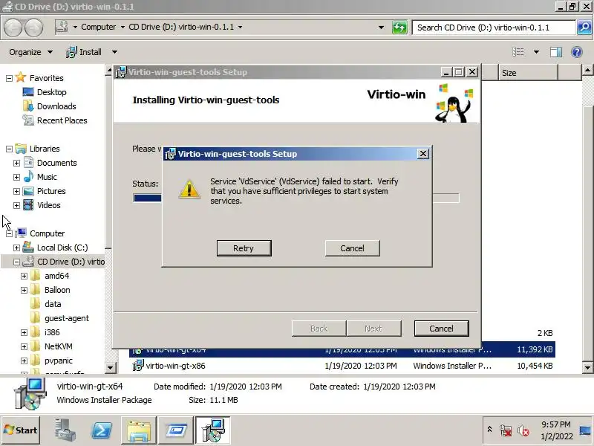This screenshot has width=594, height=446.
Task: Open Windows Explorer taskbar icon
Action: [139, 430]
